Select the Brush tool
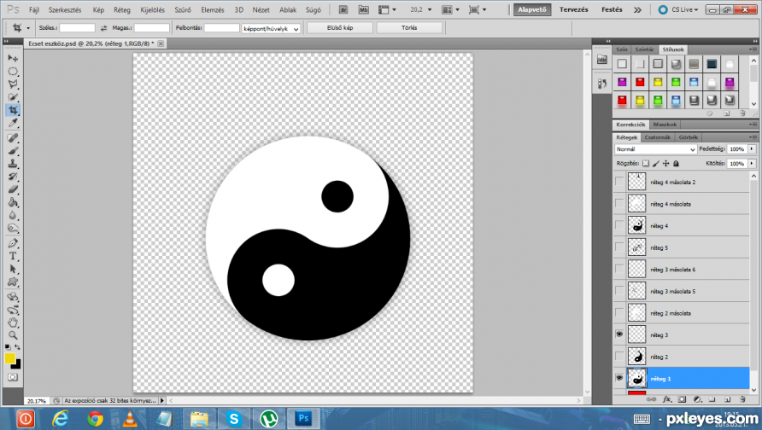 [13, 151]
